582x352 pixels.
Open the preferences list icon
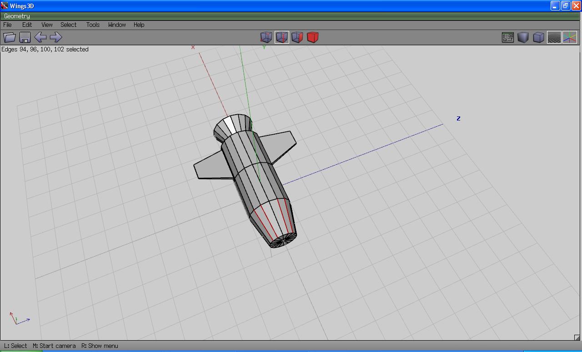(508, 37)
